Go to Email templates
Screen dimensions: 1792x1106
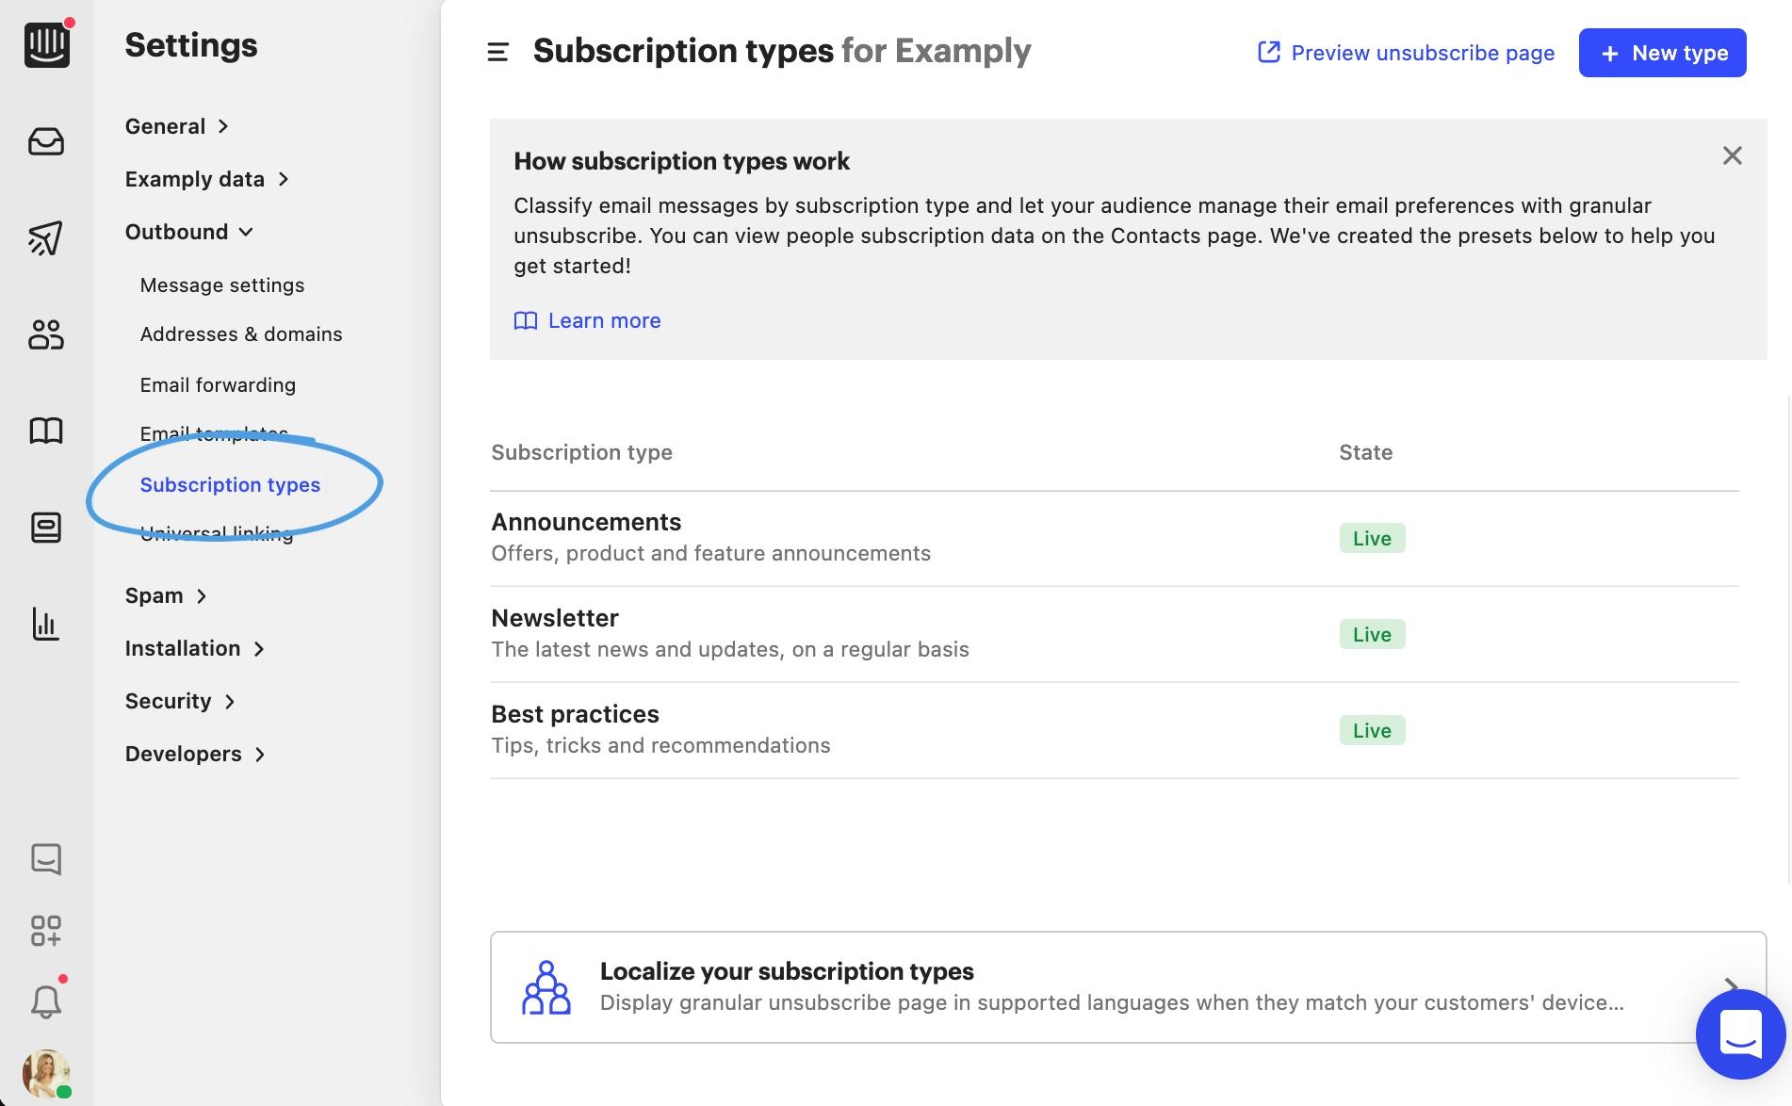tap(214, 434)
